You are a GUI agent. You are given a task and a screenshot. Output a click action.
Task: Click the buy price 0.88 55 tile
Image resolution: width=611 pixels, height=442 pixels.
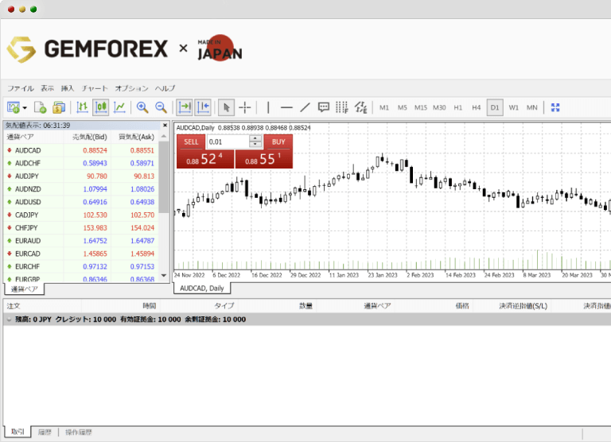click(x=264, y=159)
